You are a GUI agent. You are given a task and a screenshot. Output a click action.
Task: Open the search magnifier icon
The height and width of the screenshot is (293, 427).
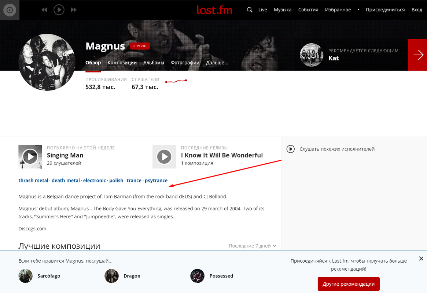tap(250, 10)
